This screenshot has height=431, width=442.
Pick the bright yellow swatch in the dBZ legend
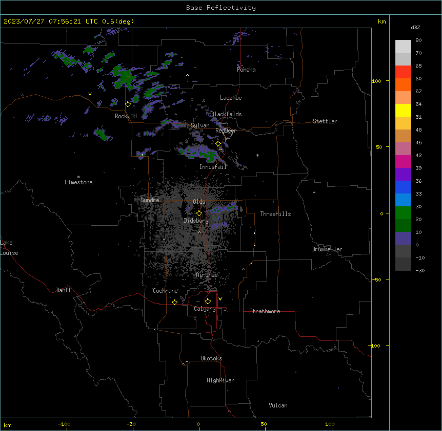click(x=403, y=110)
